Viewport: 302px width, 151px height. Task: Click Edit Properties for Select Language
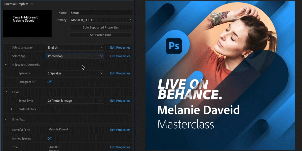click(120, 48)
